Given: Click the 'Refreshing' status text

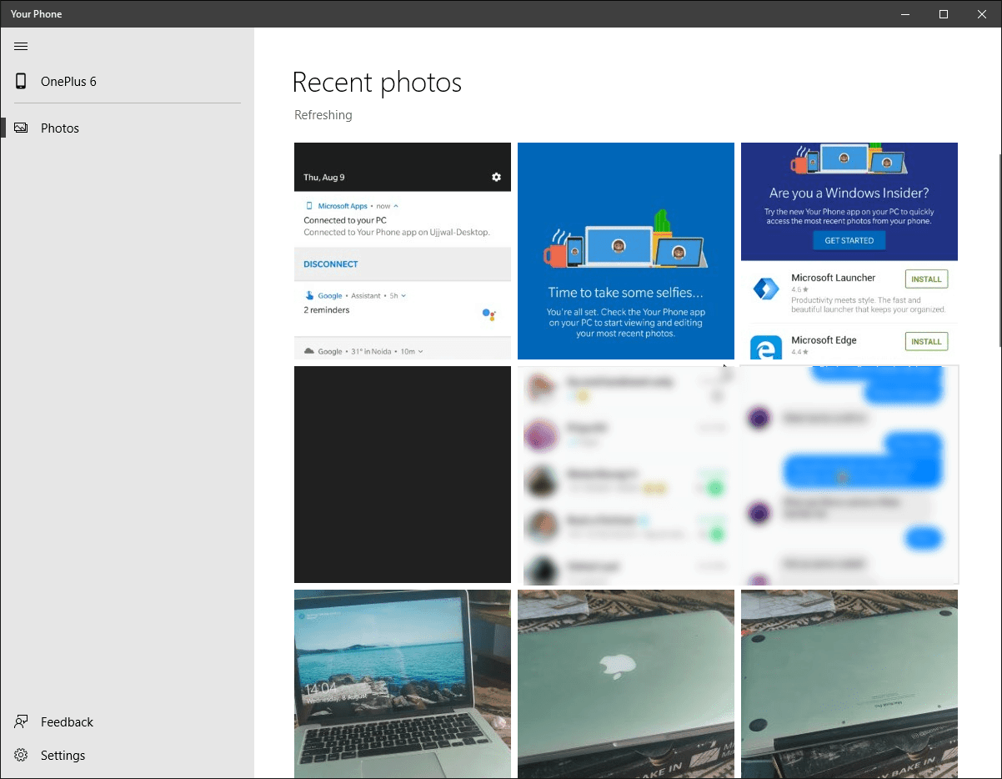Looking at the screenshot, I should (x=323, y=115).
